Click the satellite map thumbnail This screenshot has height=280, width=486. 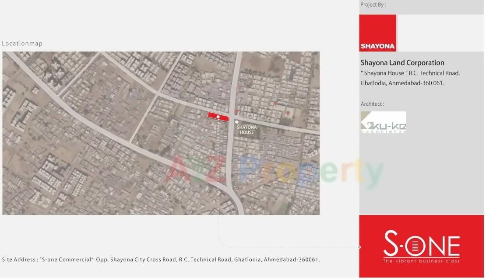click(x=161, y=133)
